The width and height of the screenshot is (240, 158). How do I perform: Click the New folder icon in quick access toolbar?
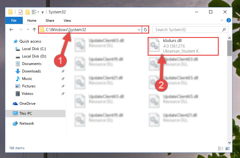pyautogui.click(x=27, y=12)
